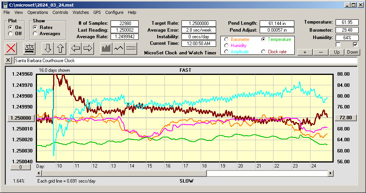The image size is (366, 193).
Task: Click the 0 button below left axis
Action: pos(20,167)
